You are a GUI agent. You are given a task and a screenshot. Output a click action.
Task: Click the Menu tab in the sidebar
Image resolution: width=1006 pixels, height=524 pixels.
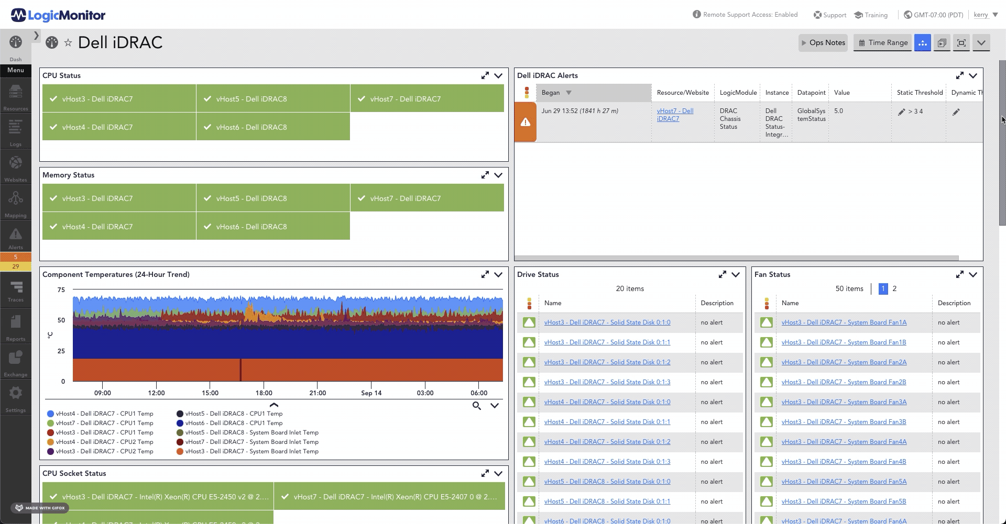(x=16, y=70)
